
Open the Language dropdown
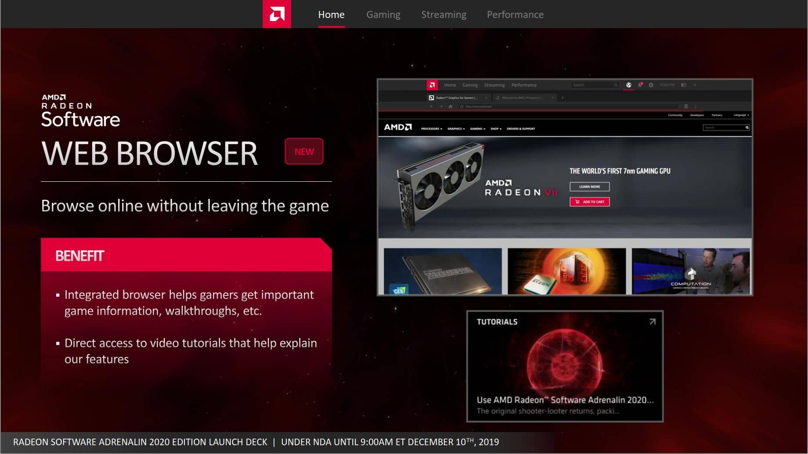click(741, 115)
